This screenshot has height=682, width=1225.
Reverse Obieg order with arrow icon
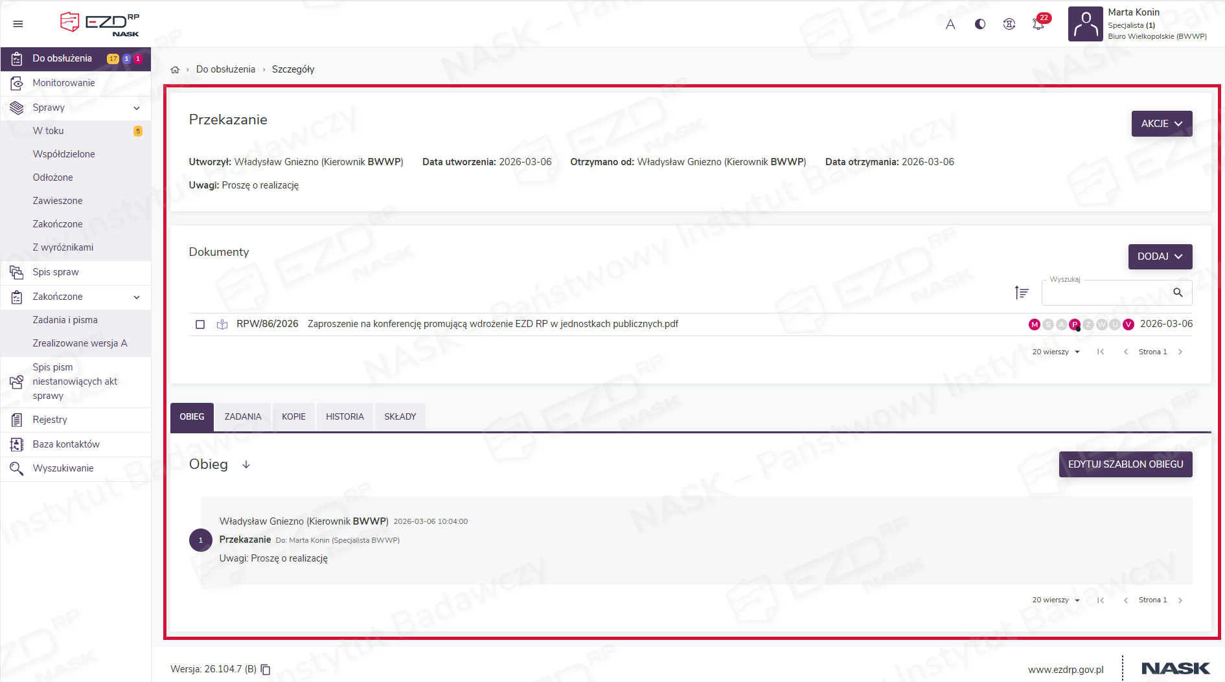click(246, 464)
